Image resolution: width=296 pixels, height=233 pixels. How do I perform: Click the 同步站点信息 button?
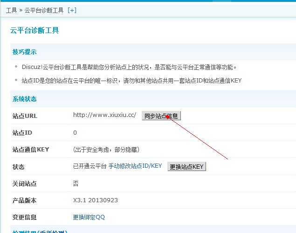tap(161, 116)
